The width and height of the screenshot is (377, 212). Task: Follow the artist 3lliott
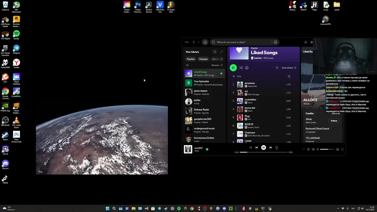tap(334, 121)
